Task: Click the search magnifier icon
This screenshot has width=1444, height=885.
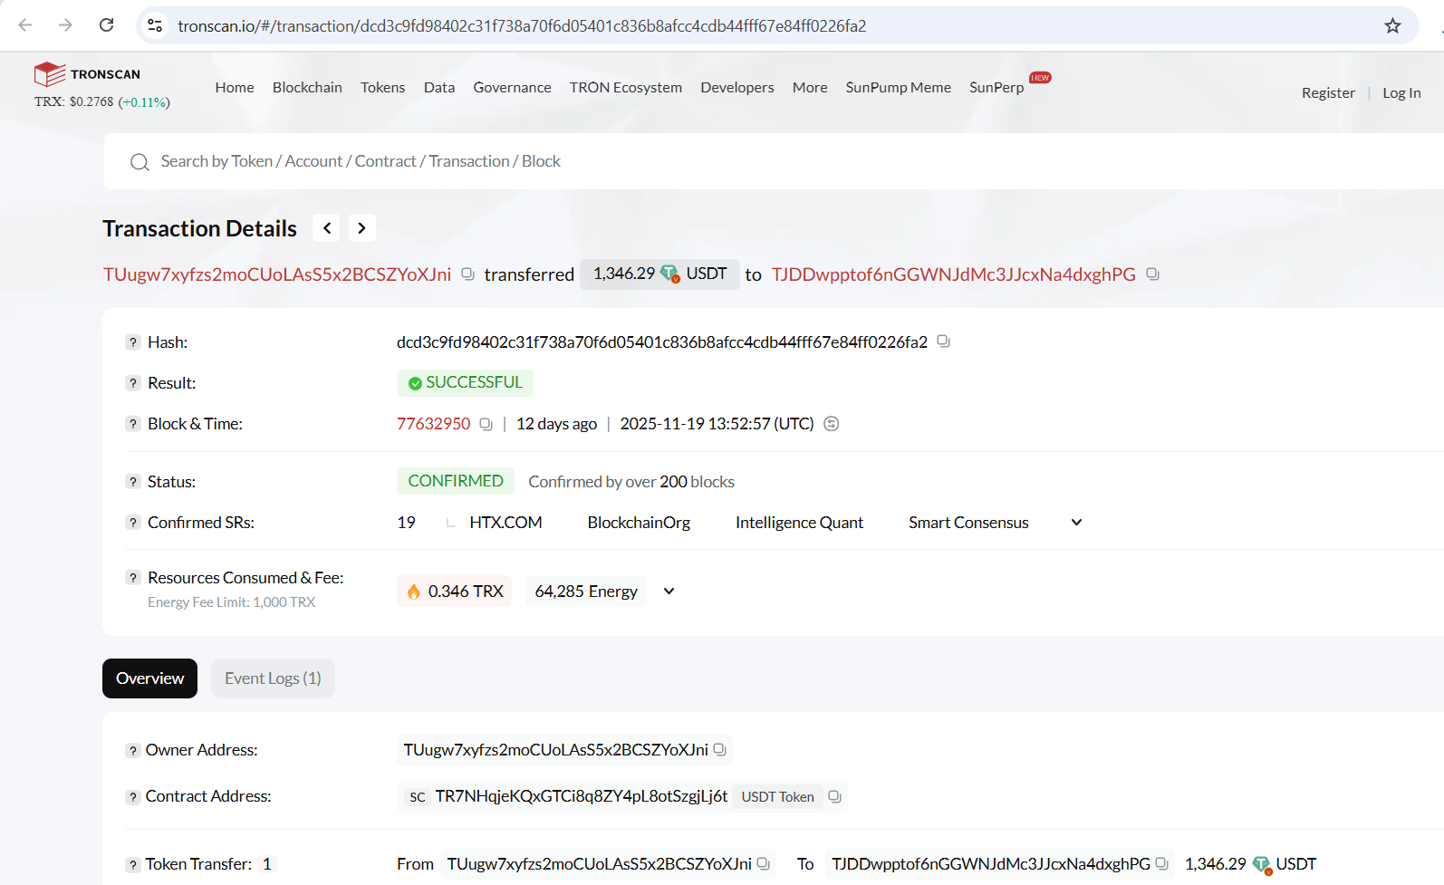Action: coord(140,162)
